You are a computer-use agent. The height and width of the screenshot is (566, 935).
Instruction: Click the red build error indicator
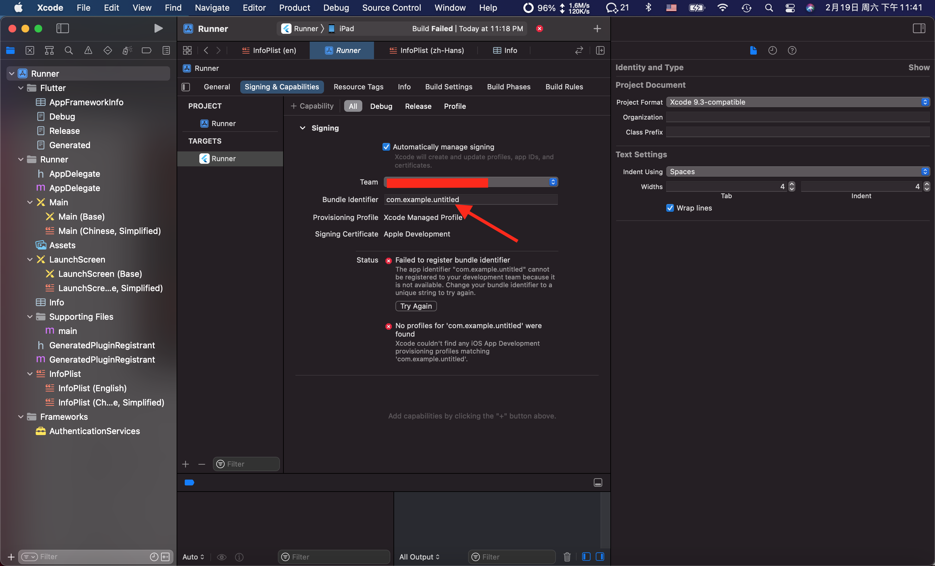point(539,29)
